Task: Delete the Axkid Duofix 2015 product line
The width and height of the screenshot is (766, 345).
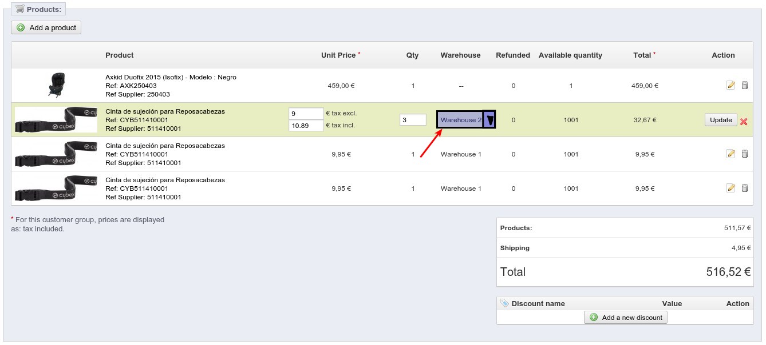Action: 744,86
